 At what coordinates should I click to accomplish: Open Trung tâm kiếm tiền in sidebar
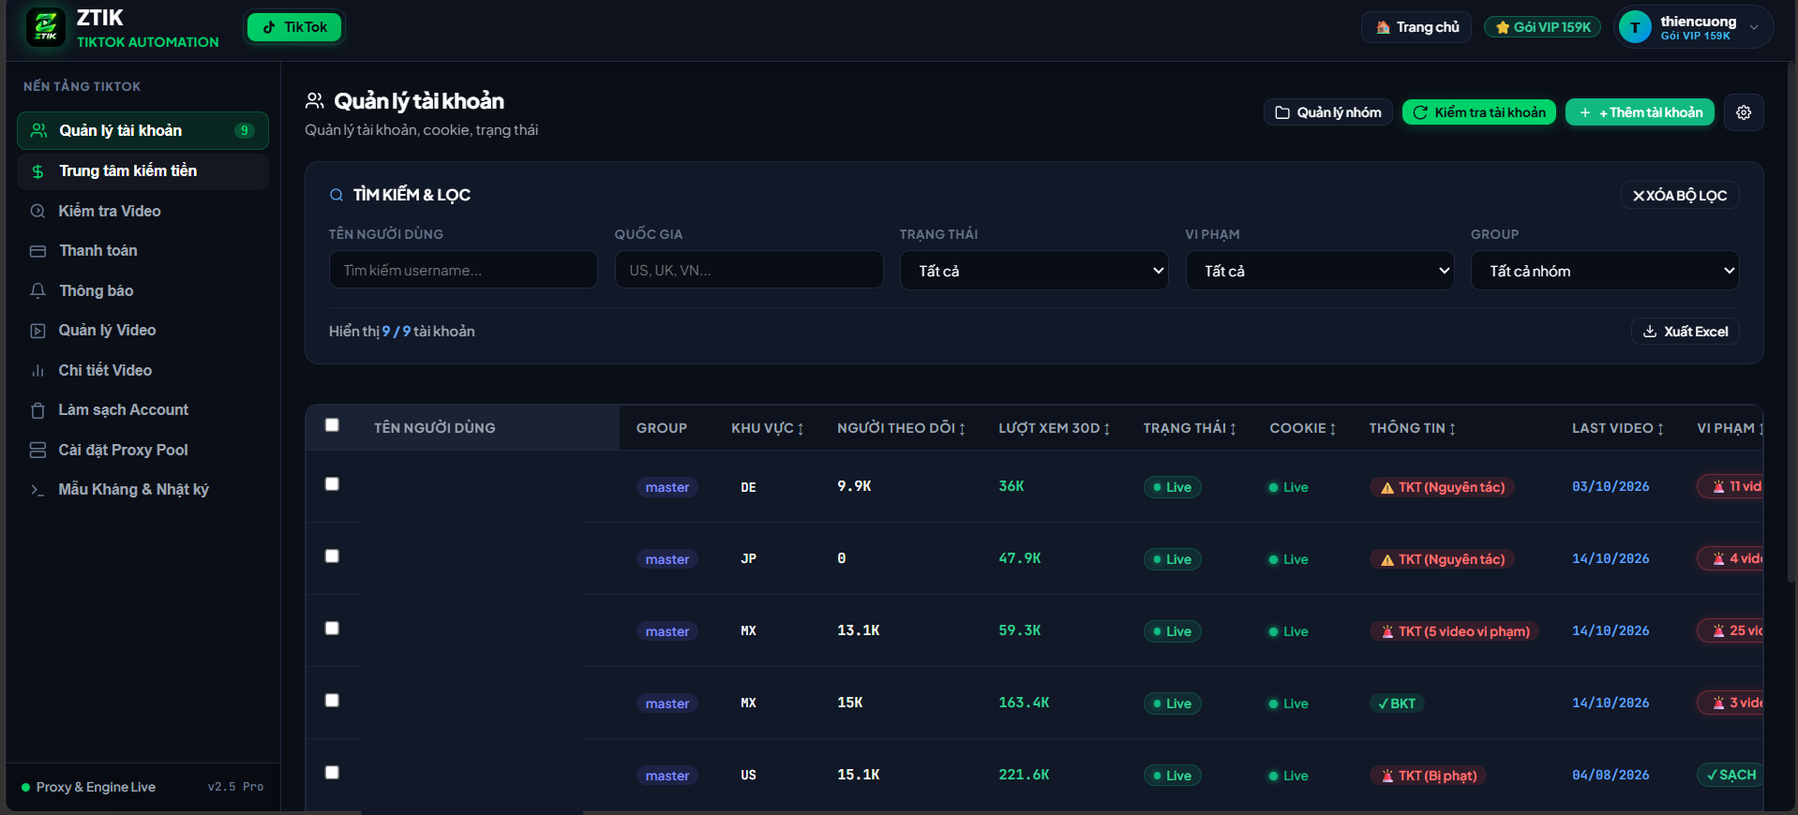tap(142, 170)
